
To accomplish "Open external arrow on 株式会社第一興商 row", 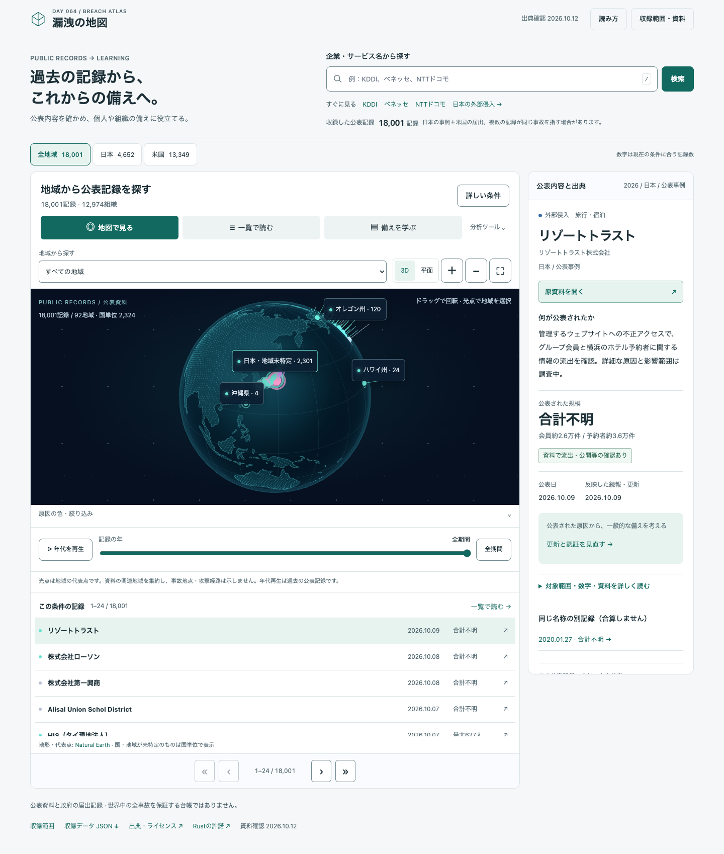I will [505, 683].
